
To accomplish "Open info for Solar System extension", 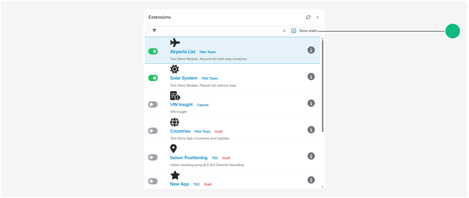I will [311, 76].
